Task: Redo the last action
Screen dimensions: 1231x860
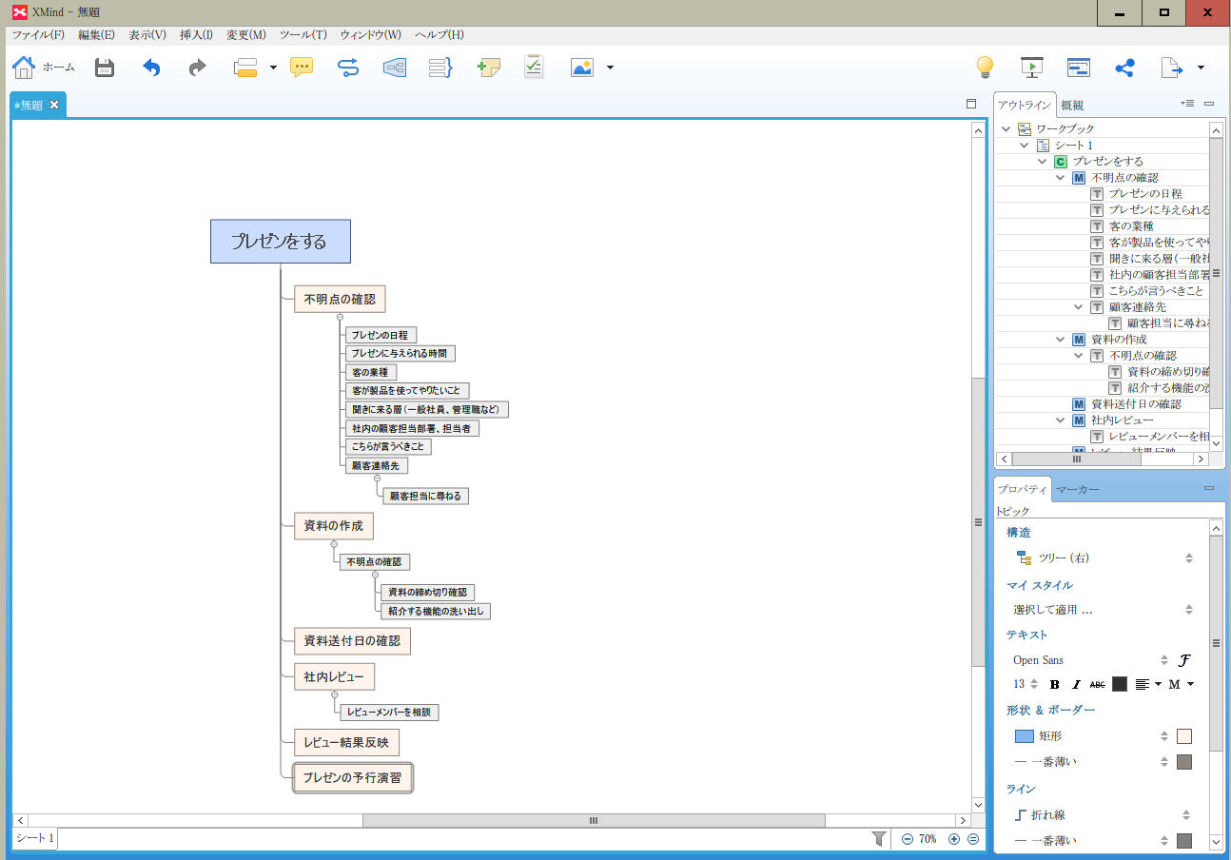Action: coord(197,68)
